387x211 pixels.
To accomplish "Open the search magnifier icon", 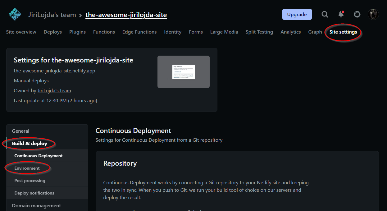I will click(325, 14).
